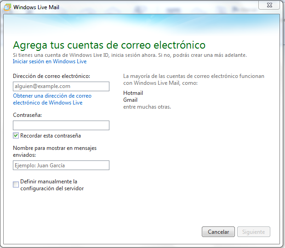Click the 'Contraseña:' label text
285x248 pixels.
click(x=28, y=115)
